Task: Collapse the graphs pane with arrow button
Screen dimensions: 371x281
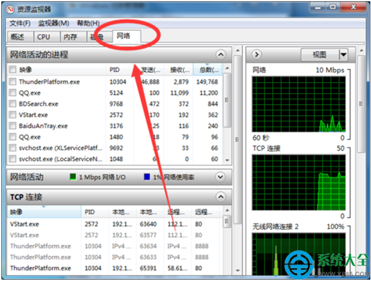Action: click(x=257, y=55)
